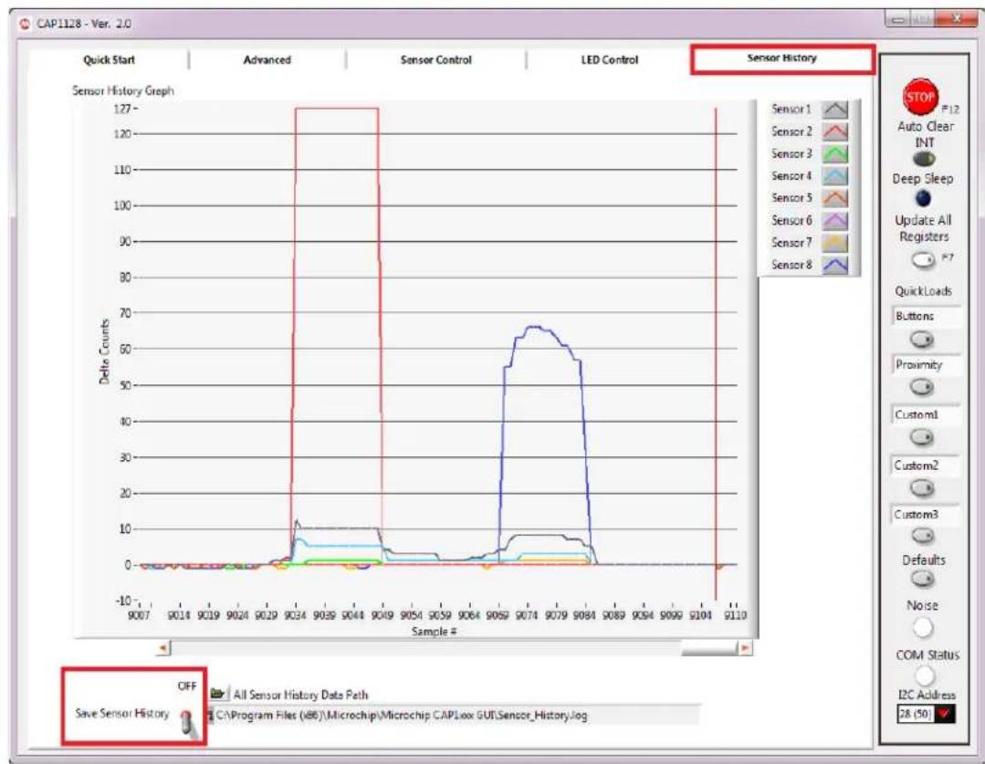Load the Proximity quickload
The width and height of the screenshot is (985, 764).
coord(921,388)
